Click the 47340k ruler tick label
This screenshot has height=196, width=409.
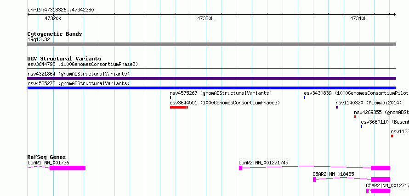(x=358, y=18)
